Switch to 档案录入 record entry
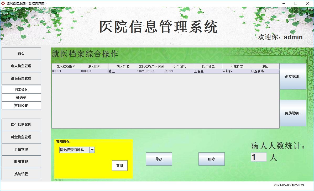This screenshot has height=191, width=314. [21, 89]
